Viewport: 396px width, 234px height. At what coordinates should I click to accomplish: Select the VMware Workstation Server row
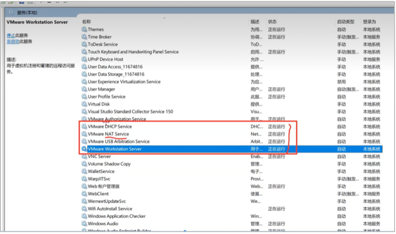point(115,149)
